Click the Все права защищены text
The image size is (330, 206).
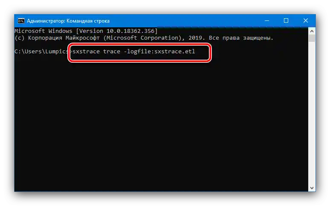241,38
